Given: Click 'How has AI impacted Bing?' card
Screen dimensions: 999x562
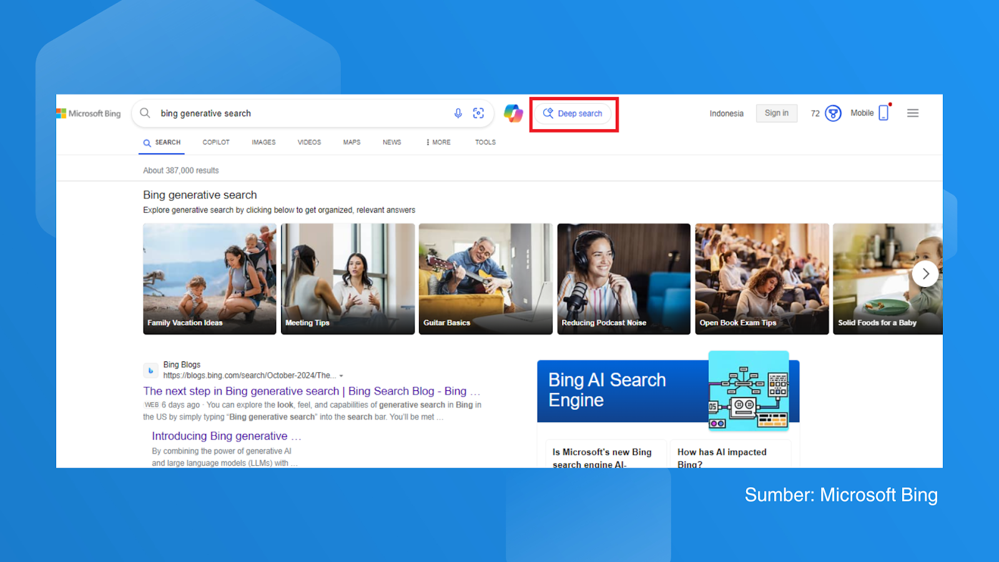Looking at the screenshot, I should pos(729,455).
